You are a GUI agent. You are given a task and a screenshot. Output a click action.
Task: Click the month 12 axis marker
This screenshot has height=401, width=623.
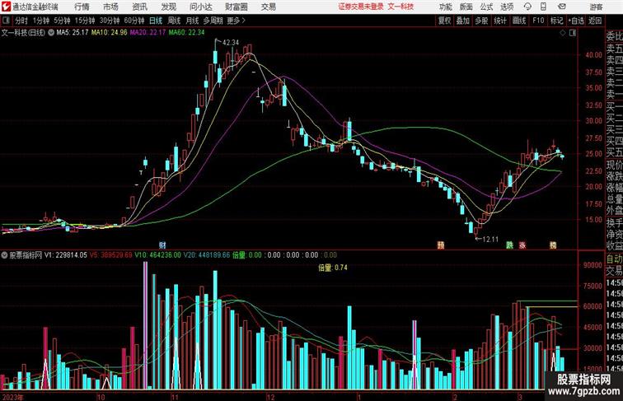coord(270,397)
